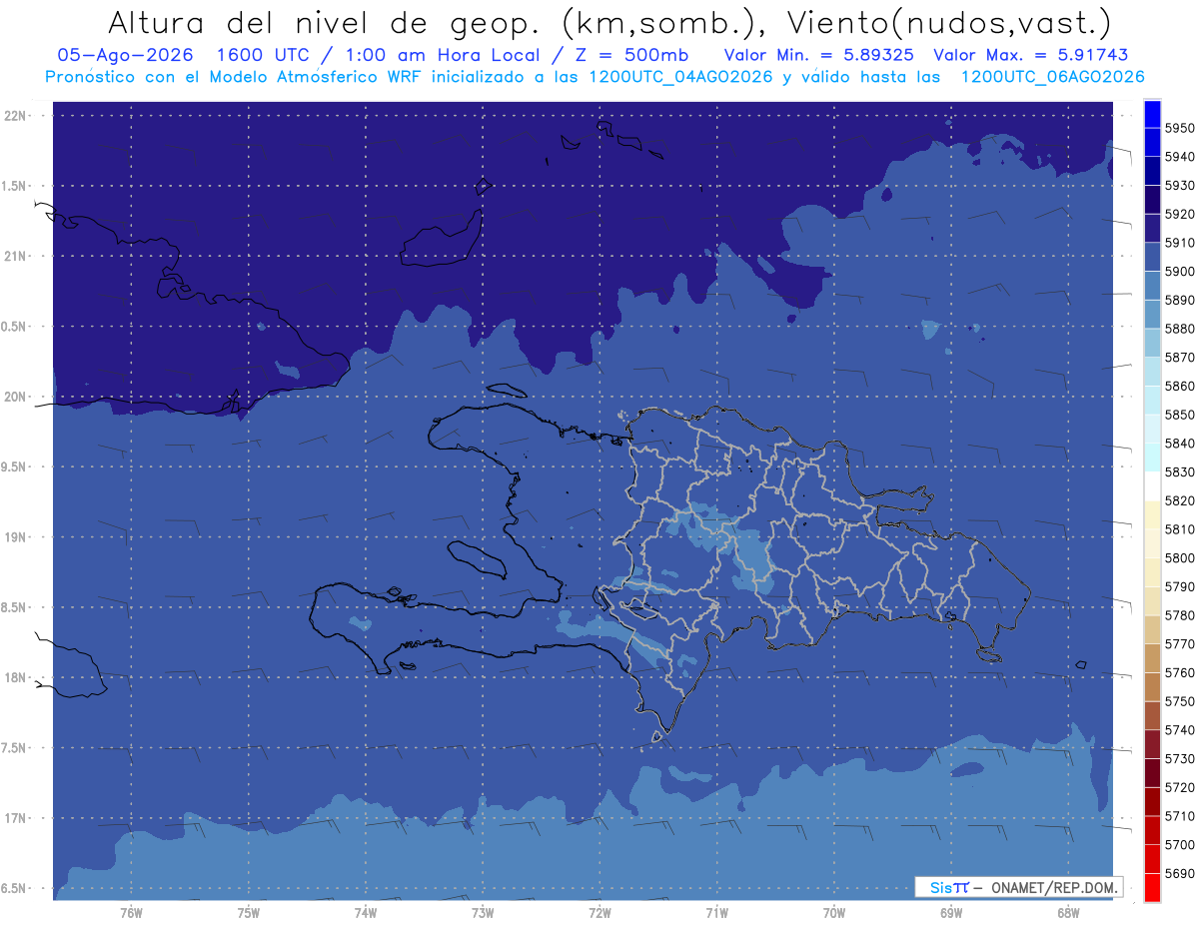Click the '76W' longitude label
The height and width of the screenshot is (926, 1199).
point(131,912)
